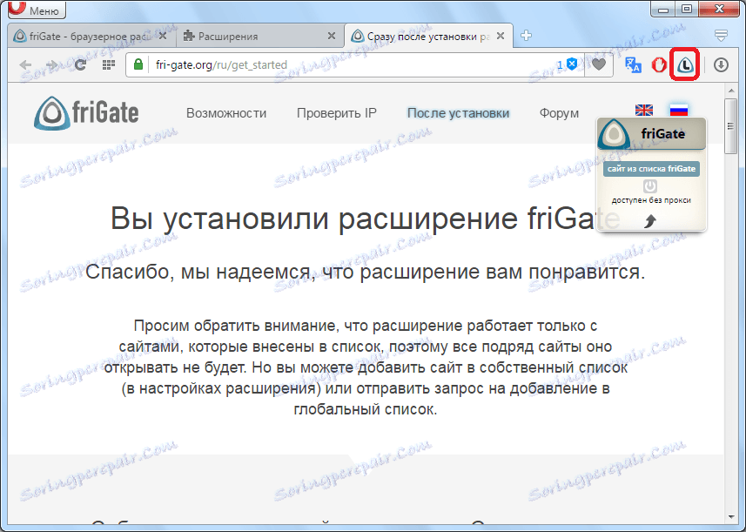
Task: Switch to the friGate - браузерное tab
Action: tap(91, 36)
